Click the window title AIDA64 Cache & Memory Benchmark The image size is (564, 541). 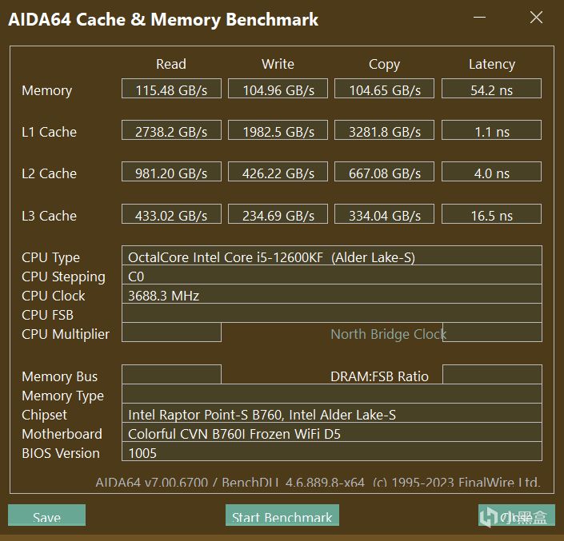click(163, 20)
